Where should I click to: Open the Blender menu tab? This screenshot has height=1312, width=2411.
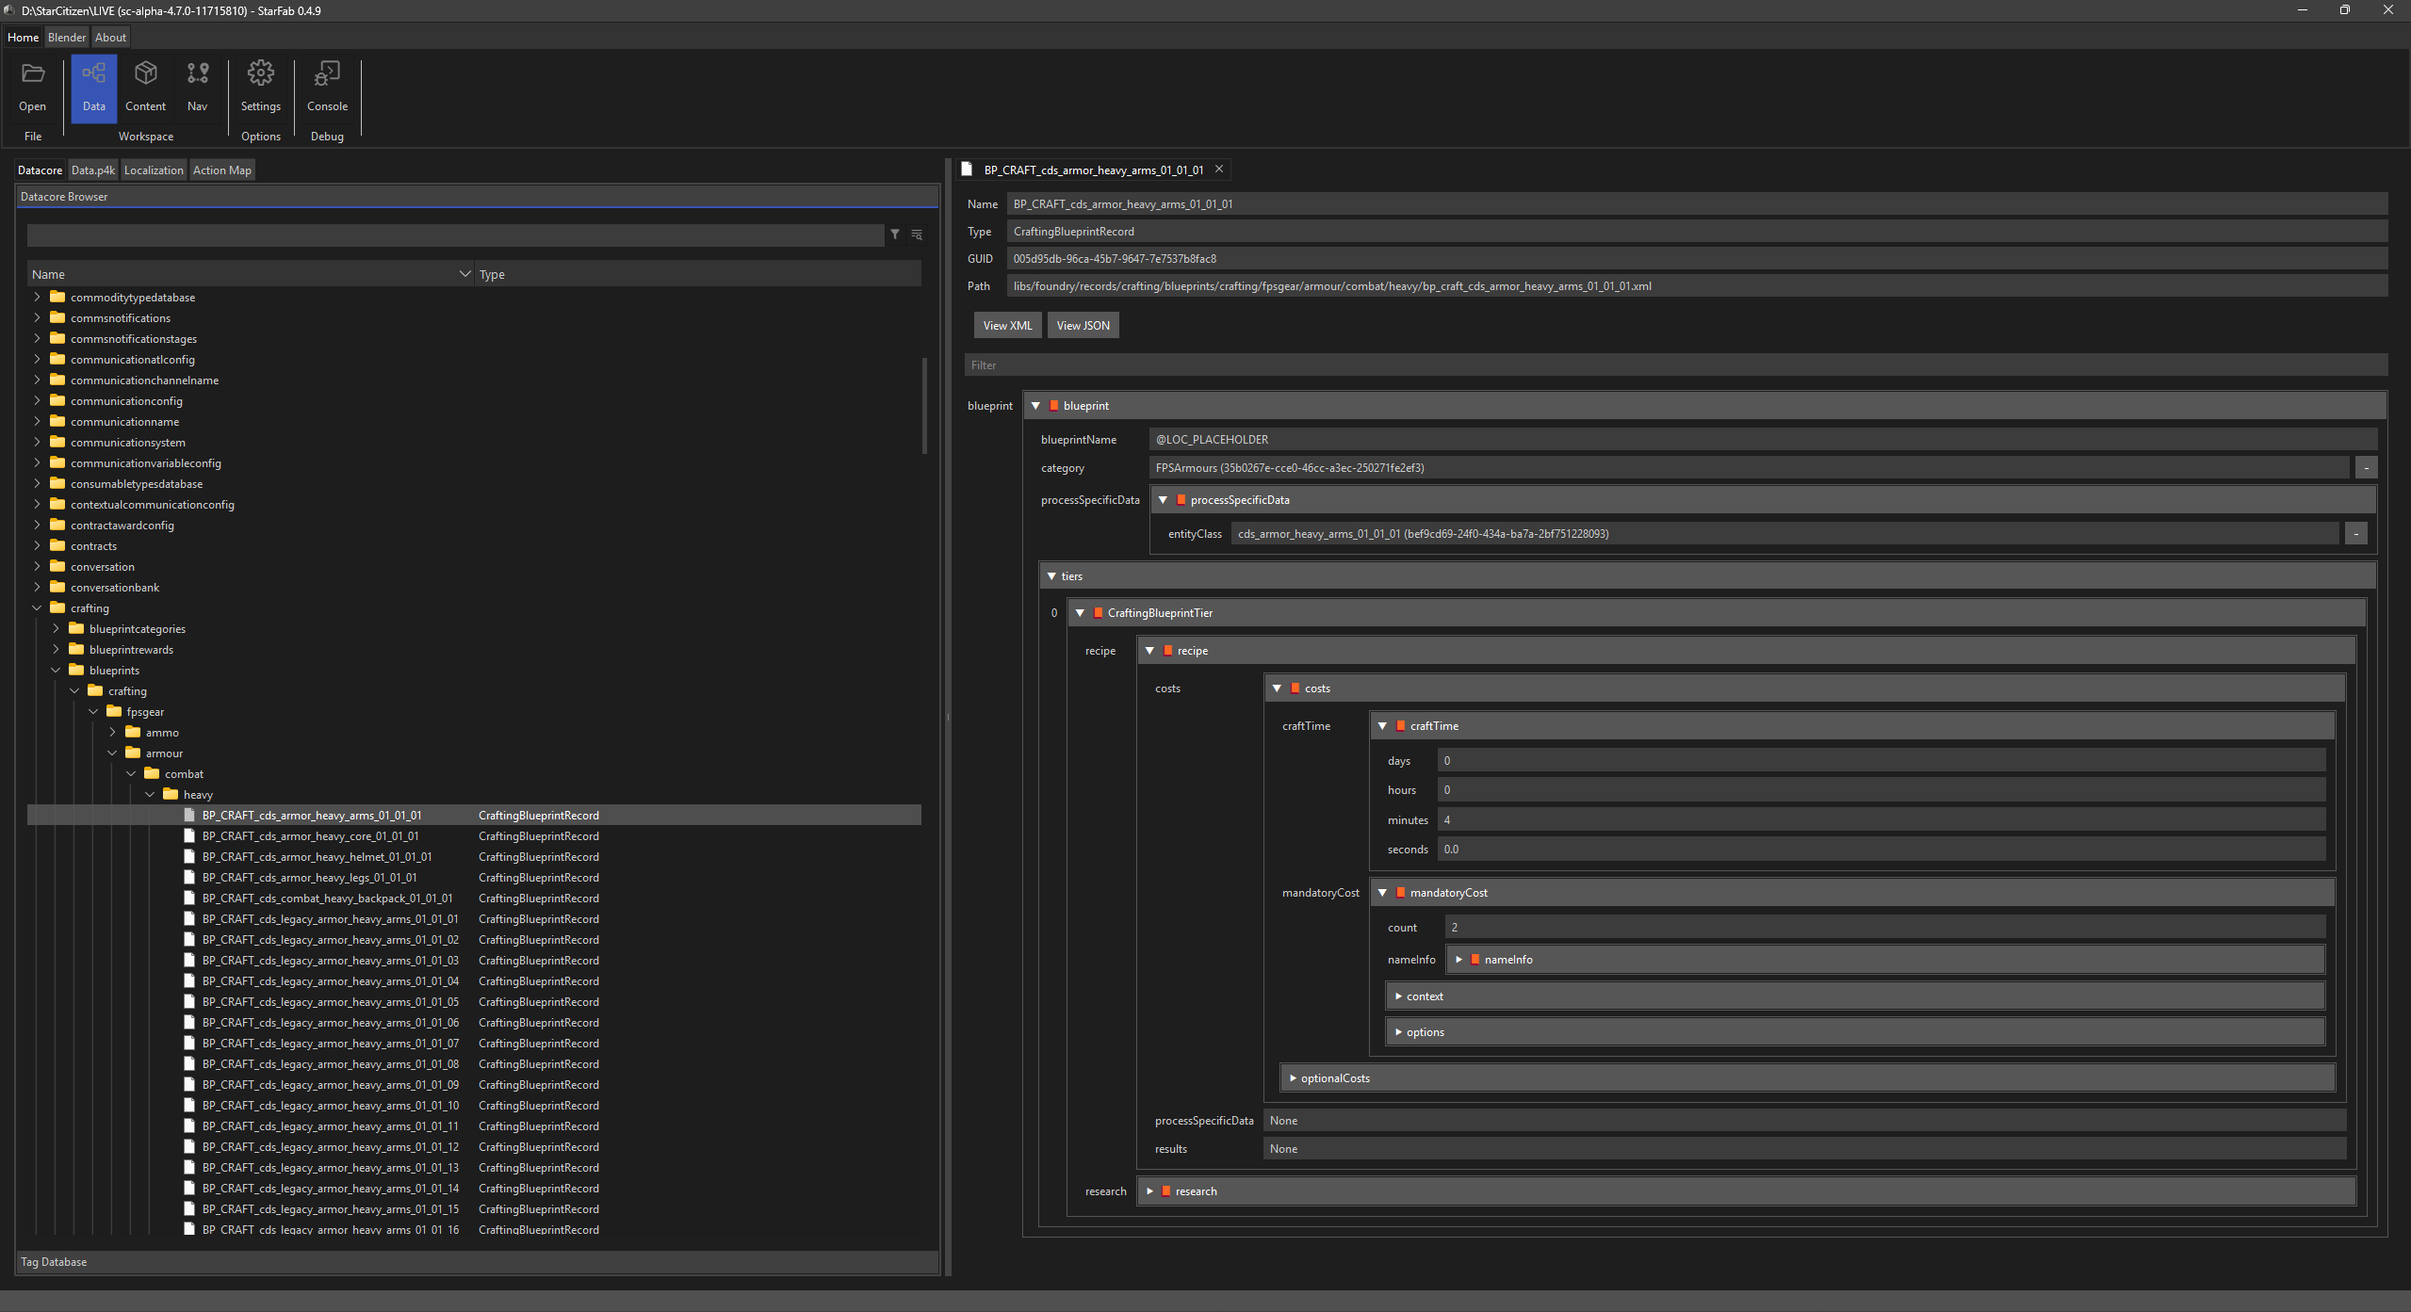click(67, 38)
